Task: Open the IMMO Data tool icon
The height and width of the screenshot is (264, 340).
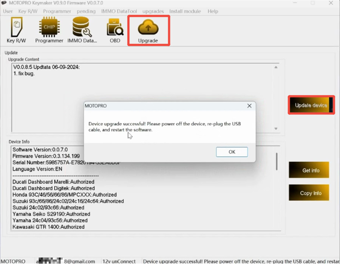Action: click(x=82, y=30)
